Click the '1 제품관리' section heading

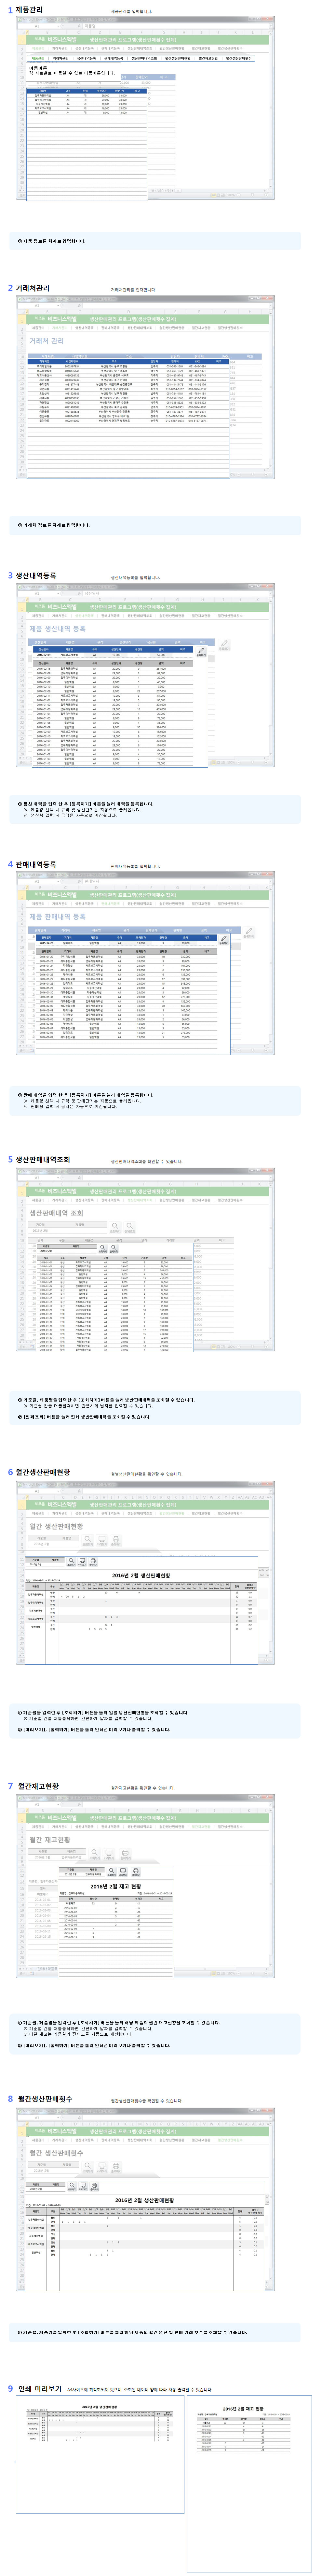coord(25,10)
